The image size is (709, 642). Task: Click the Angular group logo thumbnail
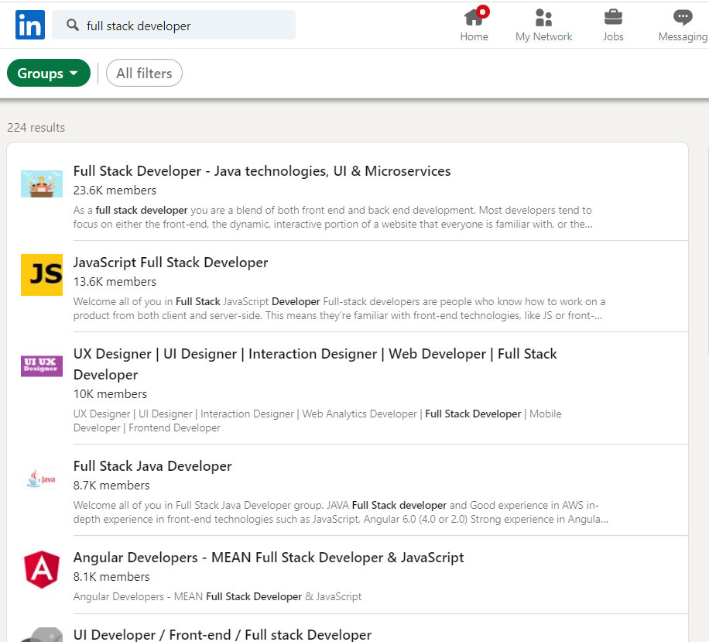pos(41,569)
